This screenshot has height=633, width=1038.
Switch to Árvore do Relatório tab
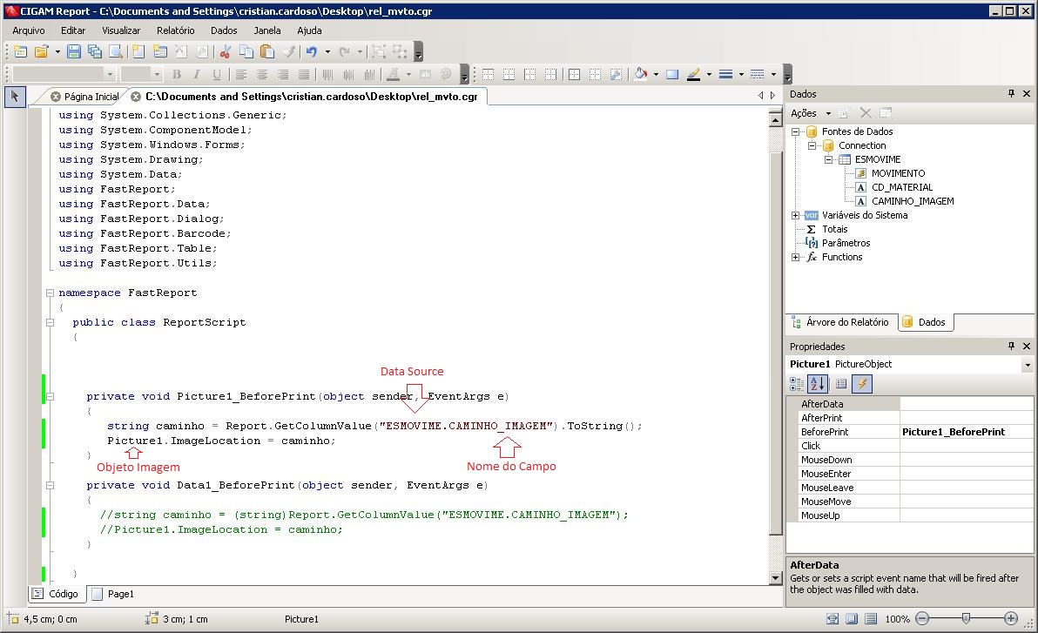point(840,322)
